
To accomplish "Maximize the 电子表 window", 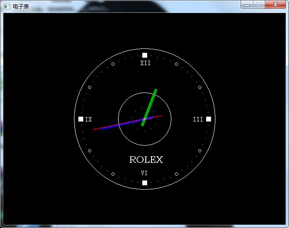I will [259, 4].
